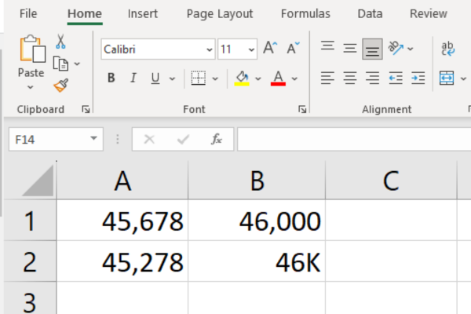Toggle Underline formatting
Screen dimensions: 471x314
[x=155, y=78]
